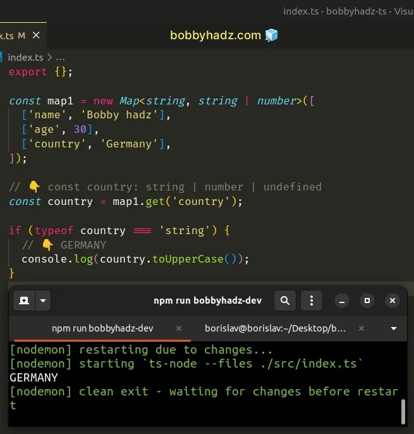Open the new-tab dropdown arrow in terminal

coord(43,301)
